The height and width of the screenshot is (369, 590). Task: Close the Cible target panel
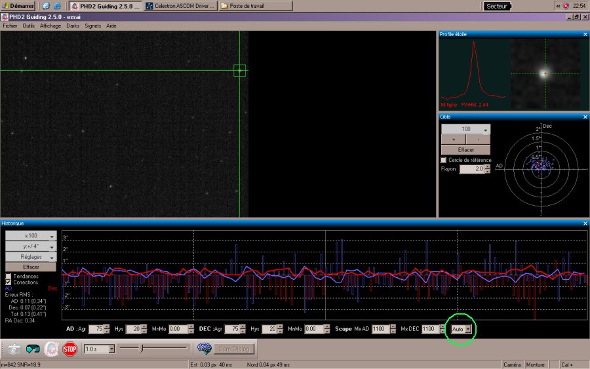(585, 117)
